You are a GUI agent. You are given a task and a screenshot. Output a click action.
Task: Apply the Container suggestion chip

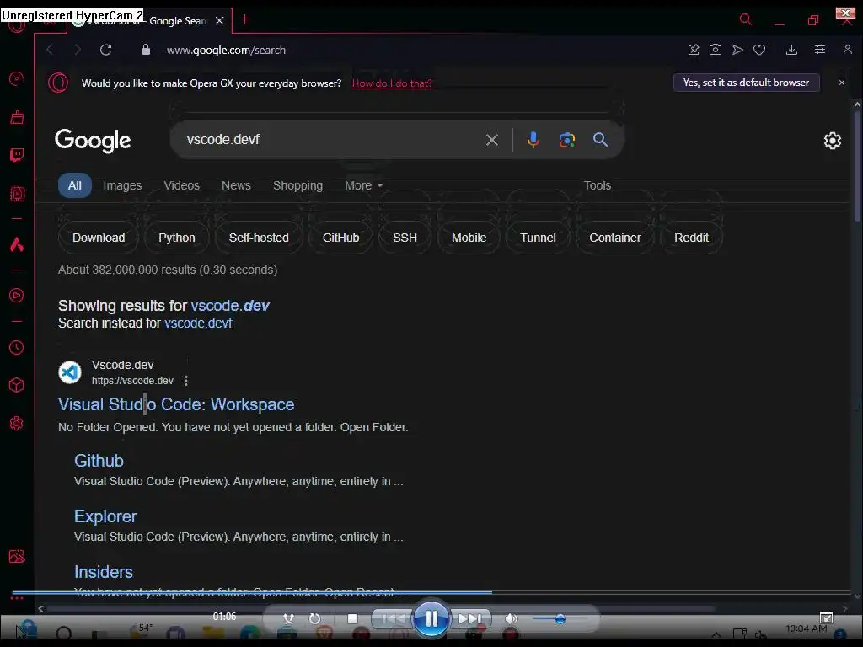(614, 238)
